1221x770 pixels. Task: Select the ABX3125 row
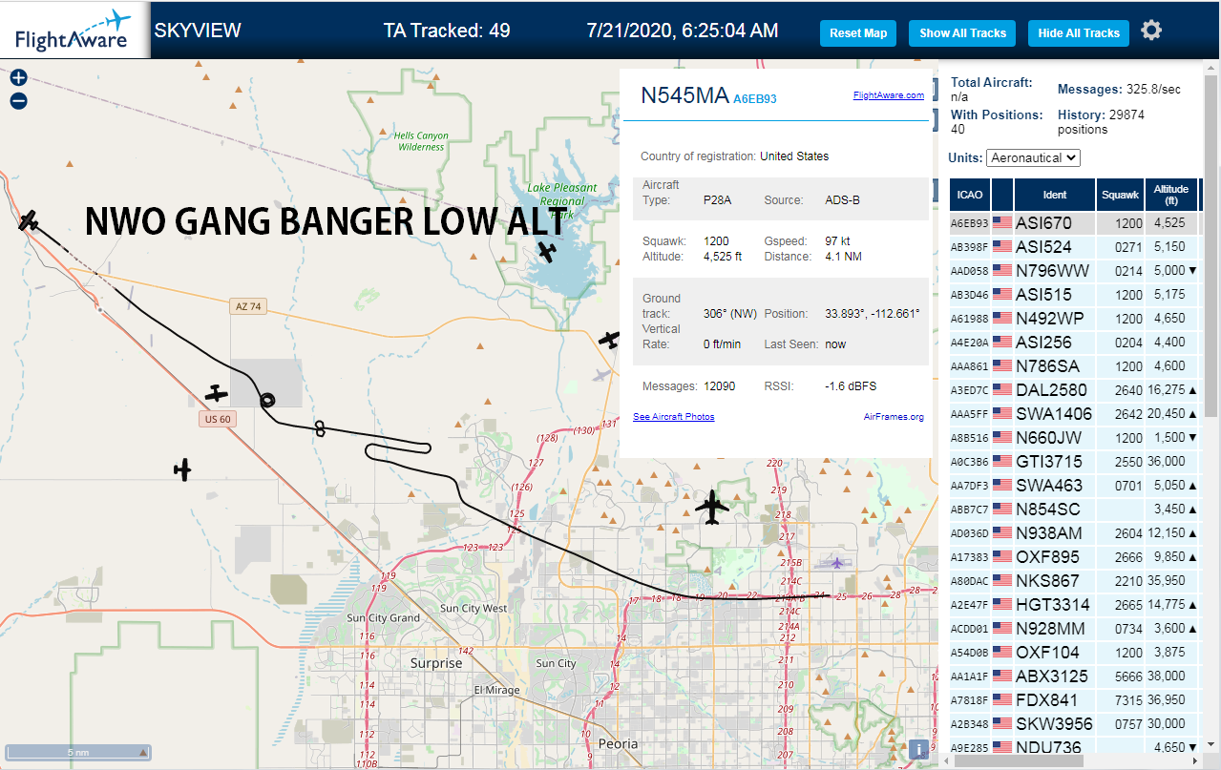click(1074, 676)
